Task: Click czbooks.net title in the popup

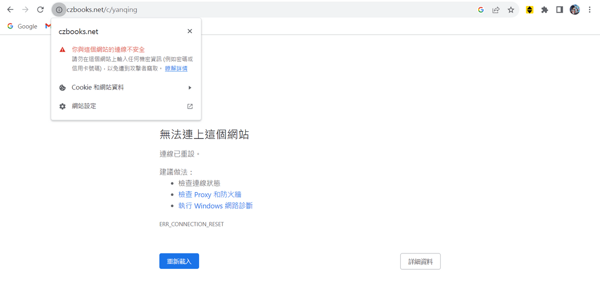Action: 78,32
